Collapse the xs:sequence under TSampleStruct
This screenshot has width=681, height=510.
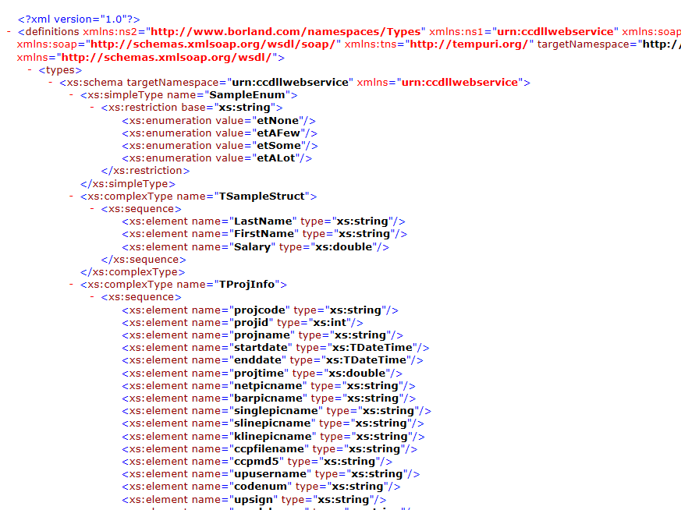point(94,209)
